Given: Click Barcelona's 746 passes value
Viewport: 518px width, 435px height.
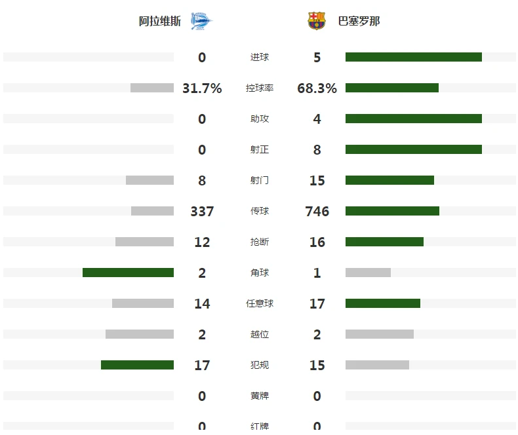Looking at the screenshot, I should (317, 211).
